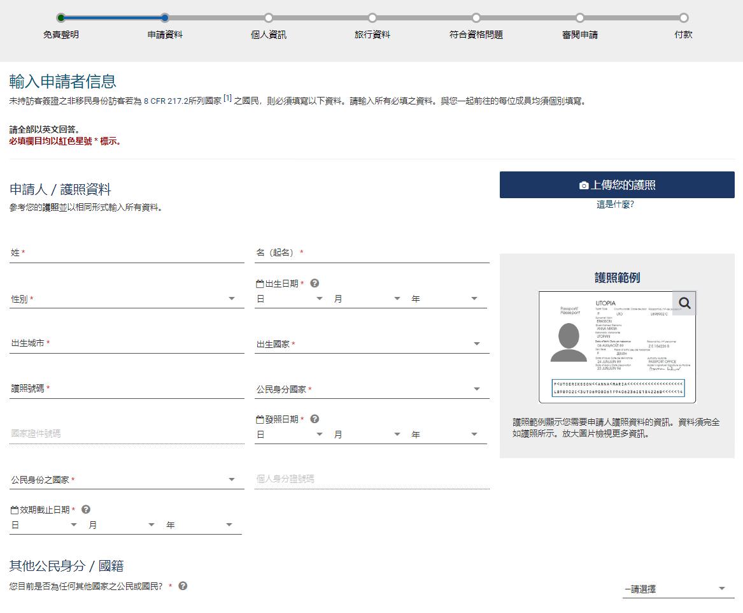
Task: Click help icon next to 效期截止日期
Action: pos(86,510)
